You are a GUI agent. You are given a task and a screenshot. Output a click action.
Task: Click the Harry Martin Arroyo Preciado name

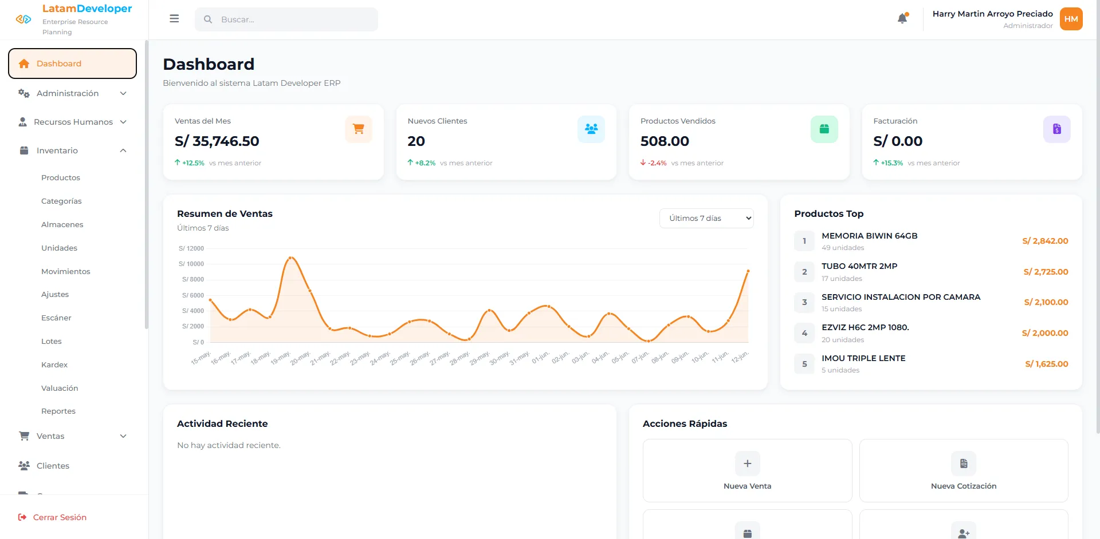(993, 14)
